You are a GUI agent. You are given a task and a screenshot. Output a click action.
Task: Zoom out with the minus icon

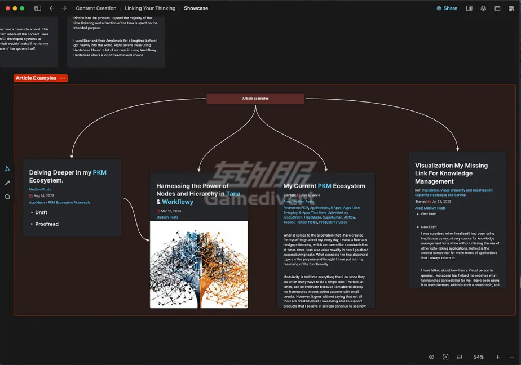point(512,357)
